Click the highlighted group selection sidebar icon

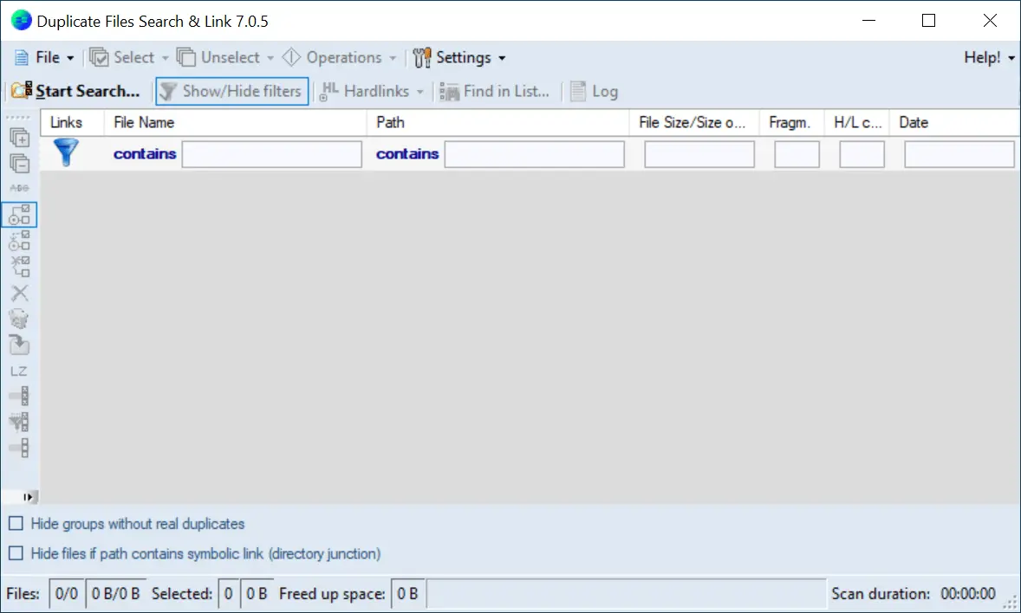tap(20, 215)
